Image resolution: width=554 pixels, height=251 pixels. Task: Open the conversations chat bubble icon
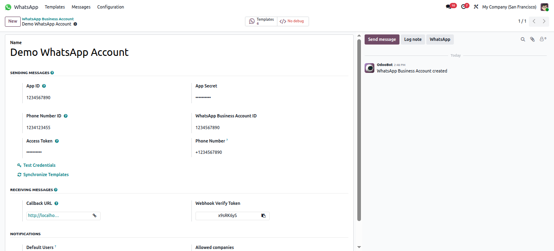(x=448, y=7)
